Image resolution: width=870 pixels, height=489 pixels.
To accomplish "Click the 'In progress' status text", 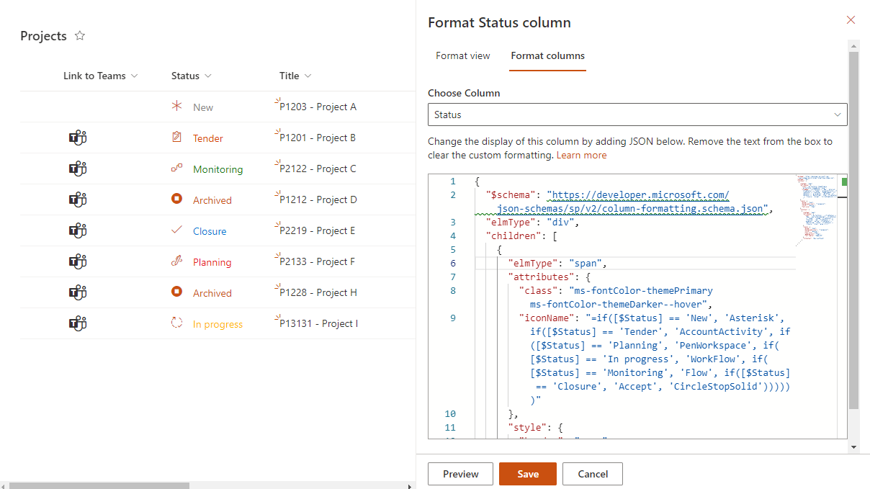I will click(x=218, y=324).
